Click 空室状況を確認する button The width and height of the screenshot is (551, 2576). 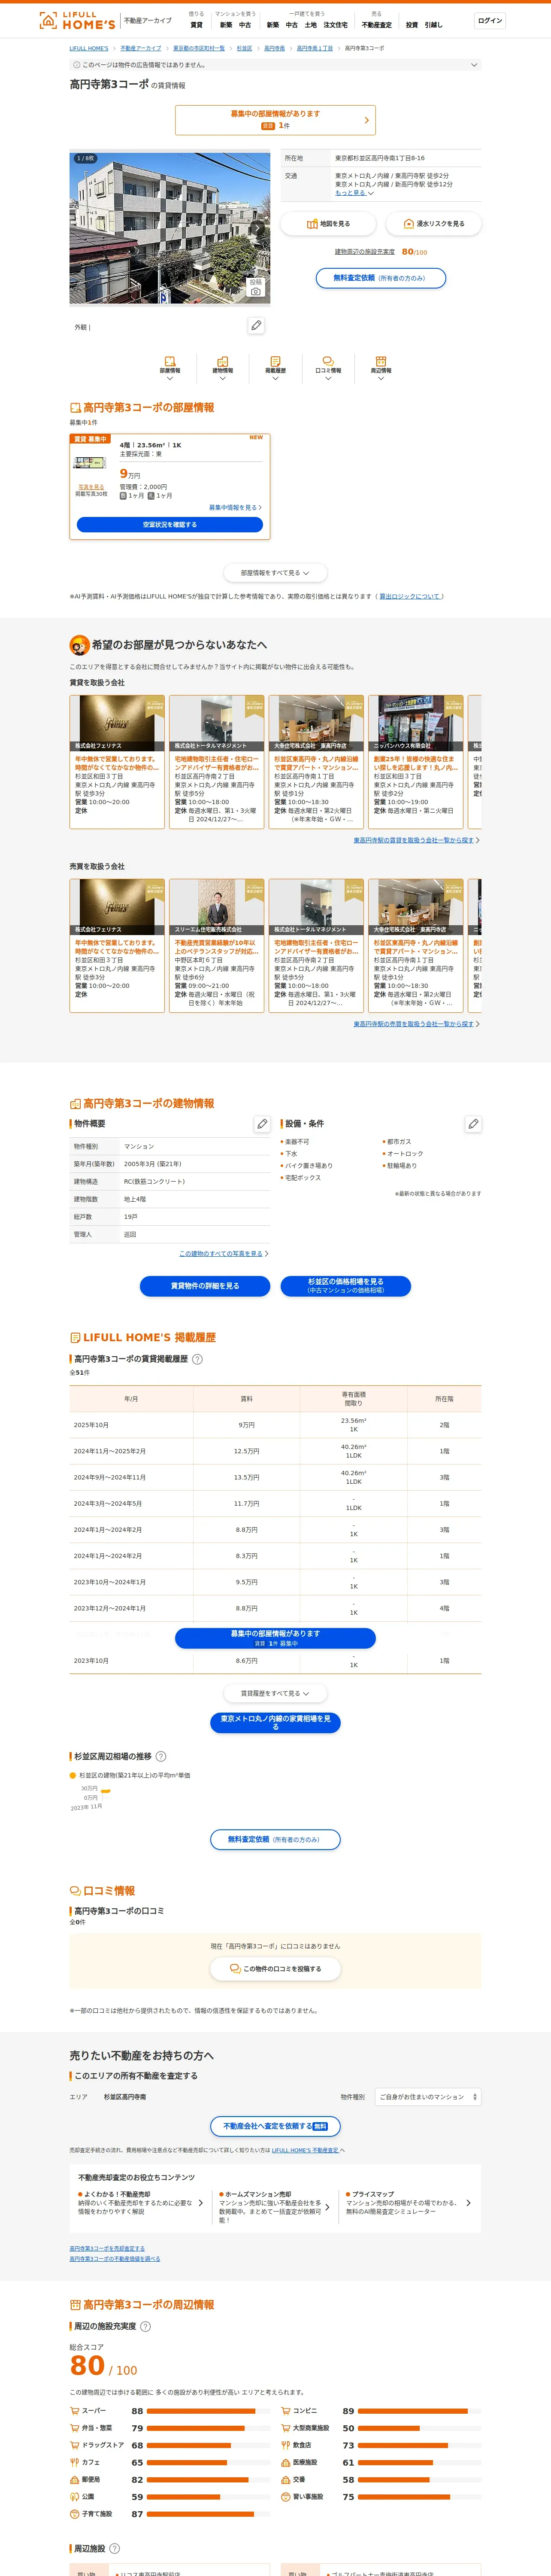coord(170,524)
